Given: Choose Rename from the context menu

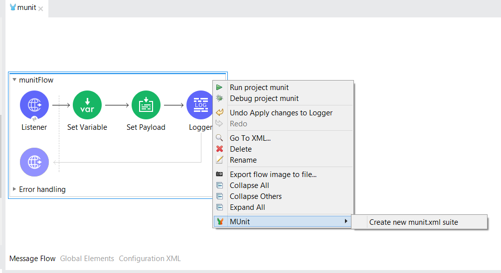Looking at the screenshot, I should pyautogui.click(x=243, y=160).
